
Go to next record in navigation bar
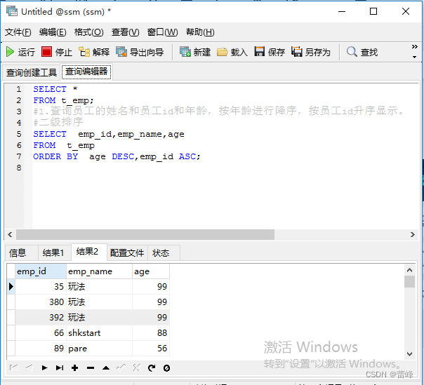point(45,367)
